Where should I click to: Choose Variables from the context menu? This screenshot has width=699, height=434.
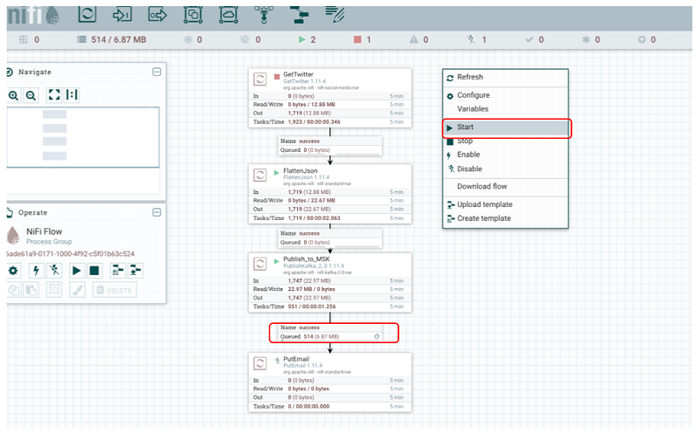point(506,109)
